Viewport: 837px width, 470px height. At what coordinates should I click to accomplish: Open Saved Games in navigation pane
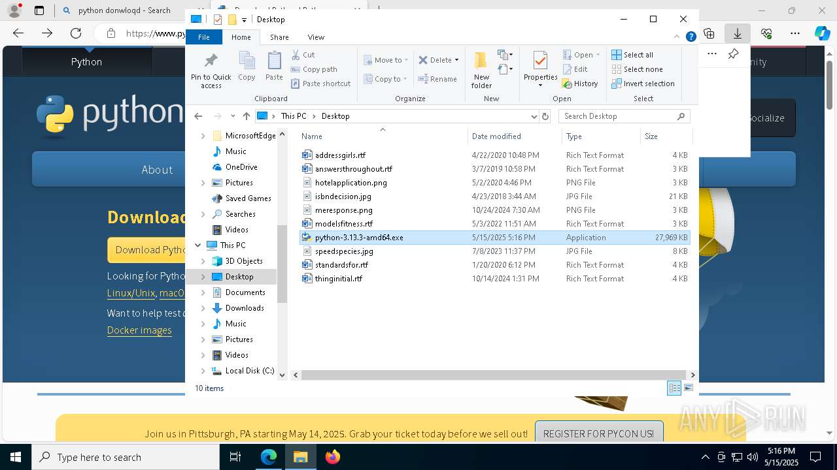pyautogui.click(x=248, y=198)
